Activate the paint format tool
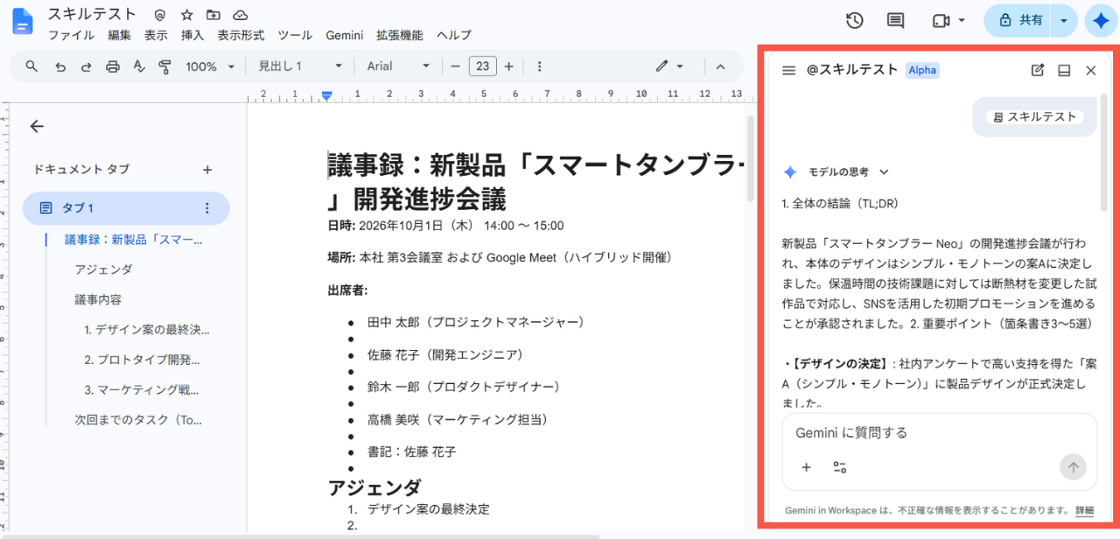 164,66
